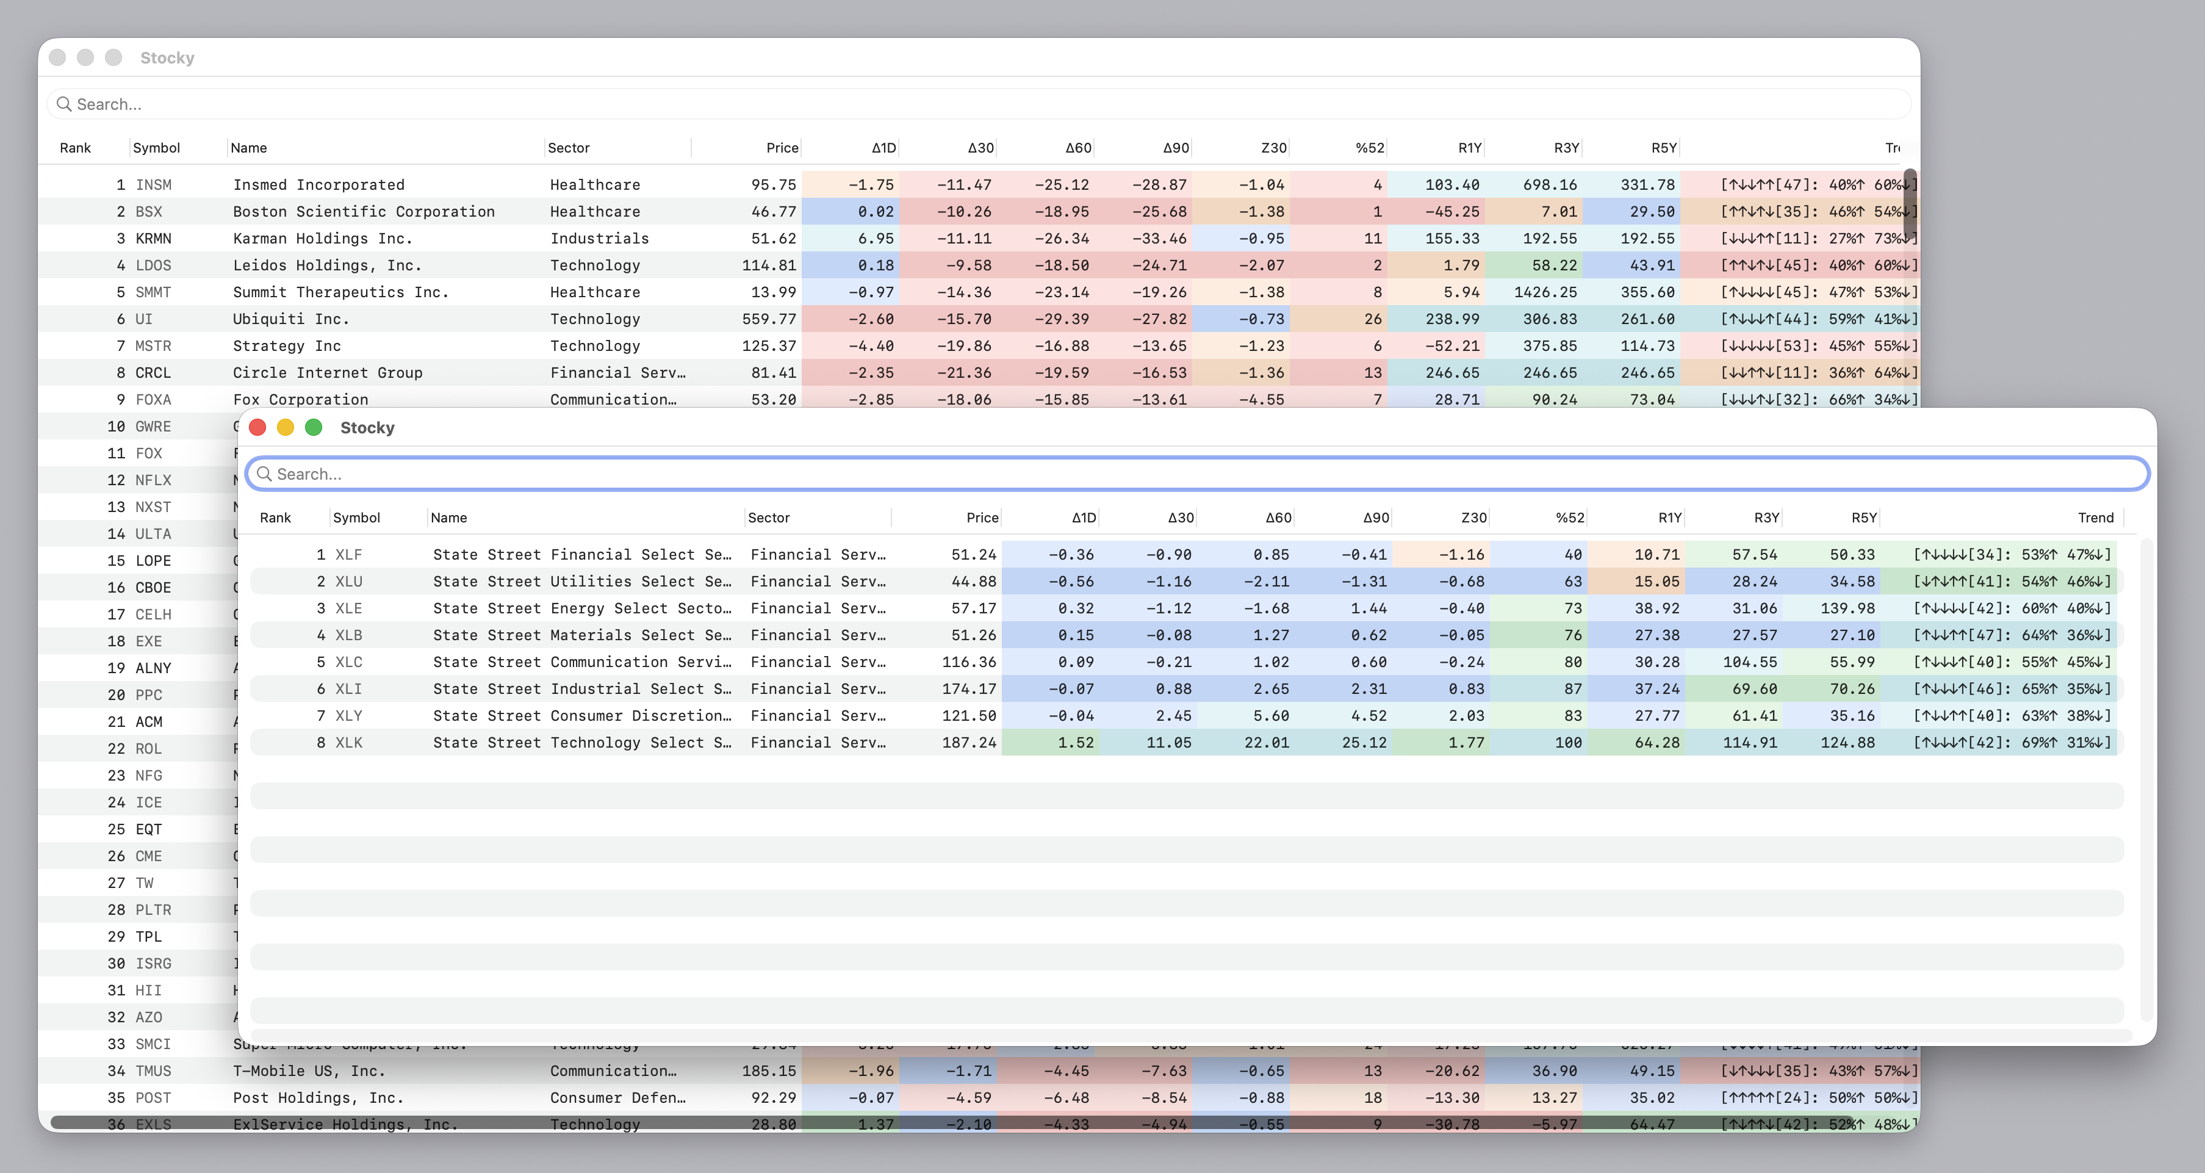Sort front window by Δ1D column header

point(1084,517)
